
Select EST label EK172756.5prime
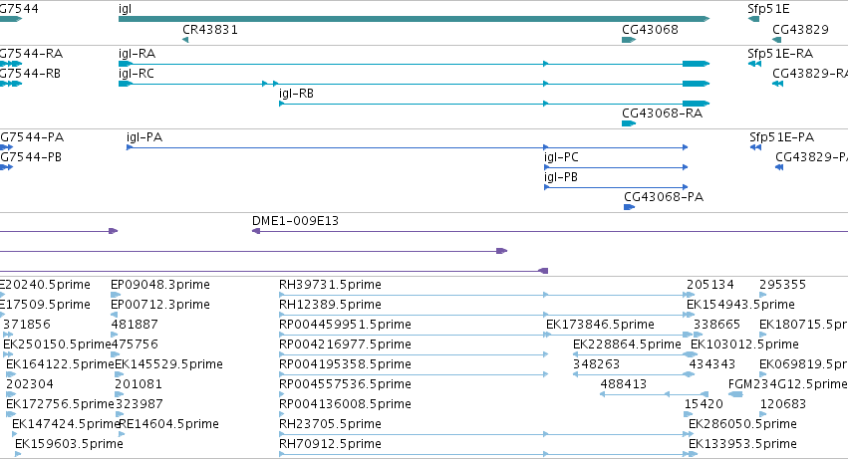(60, 404)
